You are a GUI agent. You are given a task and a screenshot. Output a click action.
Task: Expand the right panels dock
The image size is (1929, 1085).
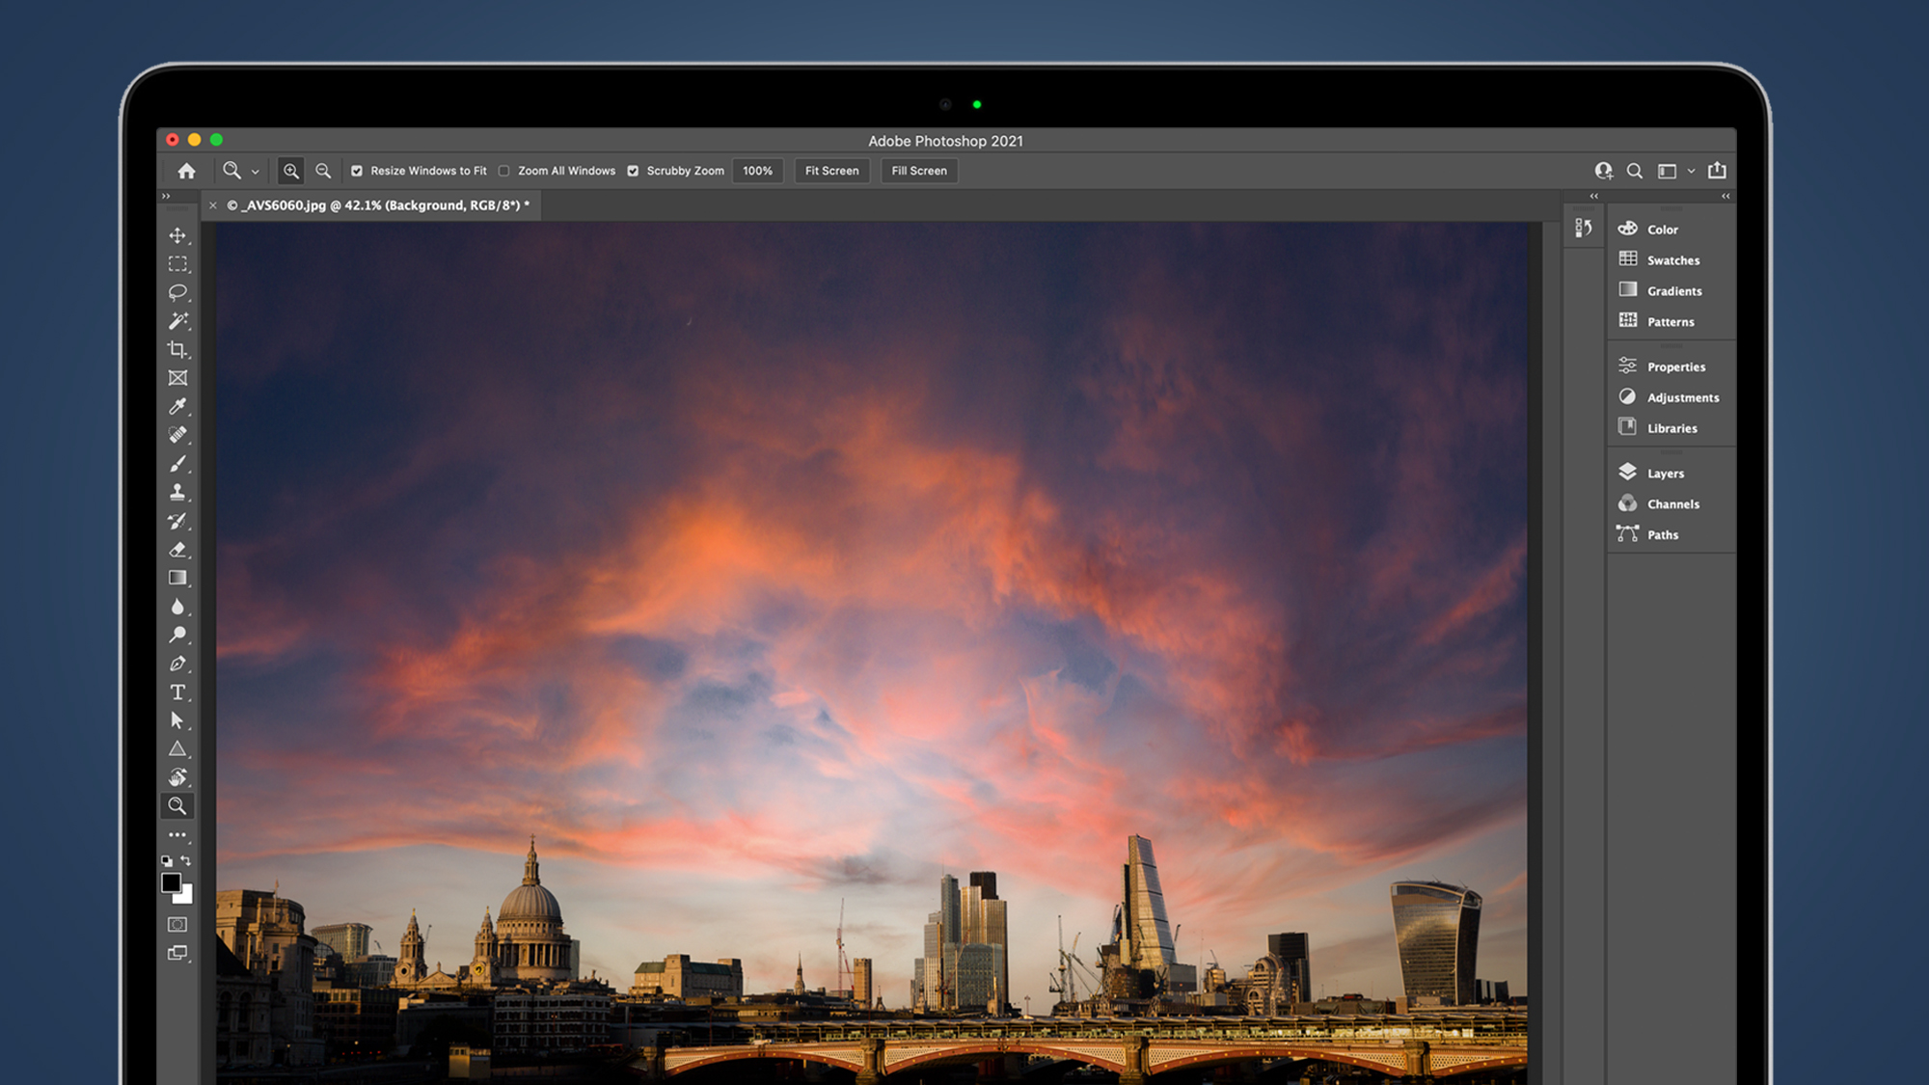tap(1725, 196)
